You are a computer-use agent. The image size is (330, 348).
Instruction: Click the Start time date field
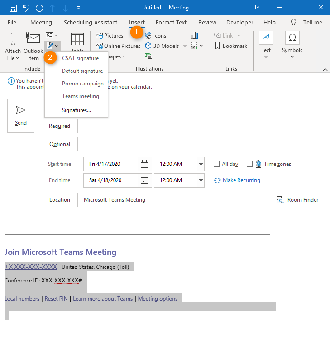pos(118,164)
